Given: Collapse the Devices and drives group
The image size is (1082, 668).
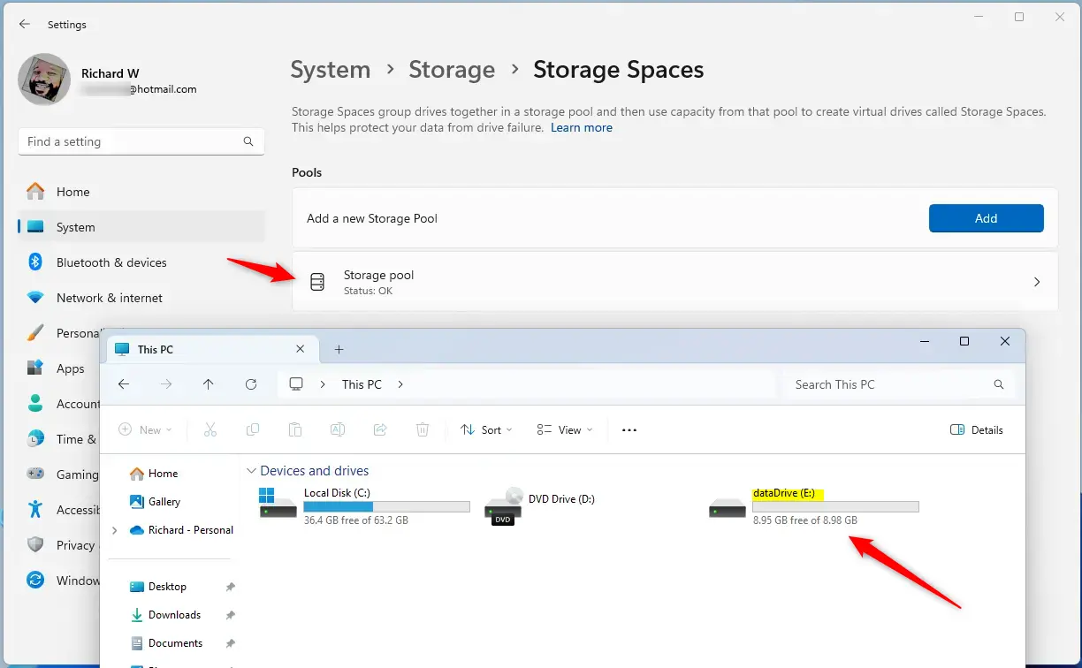Looking at the screenshot, I should pyautogui.click(x=252, y=472).
